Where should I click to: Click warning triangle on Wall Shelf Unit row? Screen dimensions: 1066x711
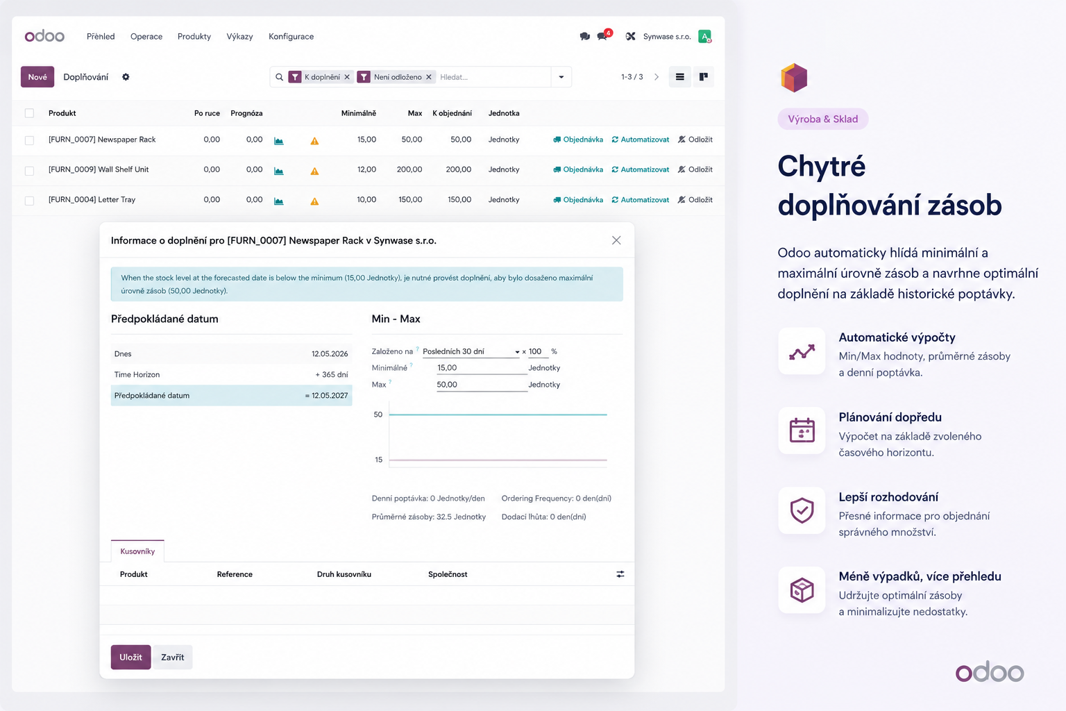tap(314, 171)
